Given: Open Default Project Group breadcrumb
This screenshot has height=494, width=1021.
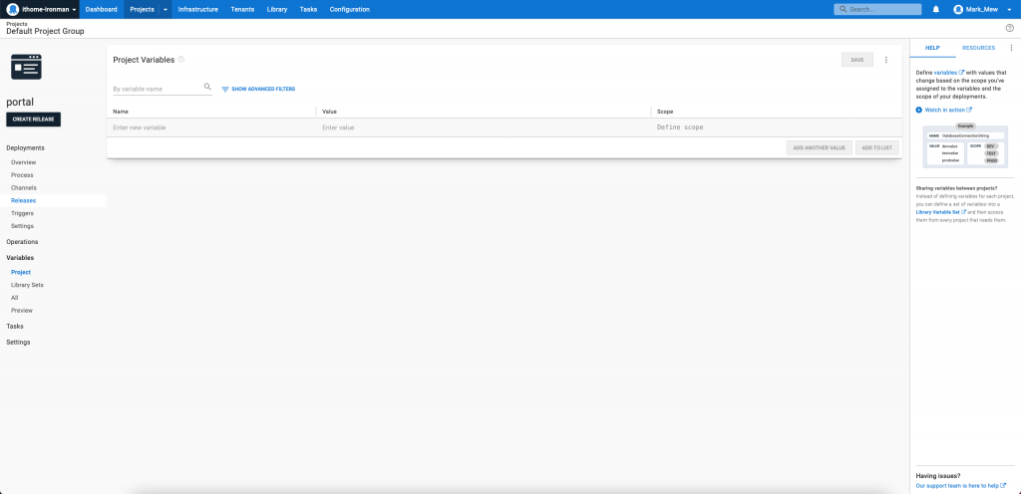Looking at the screenshot, I should 45,31.
